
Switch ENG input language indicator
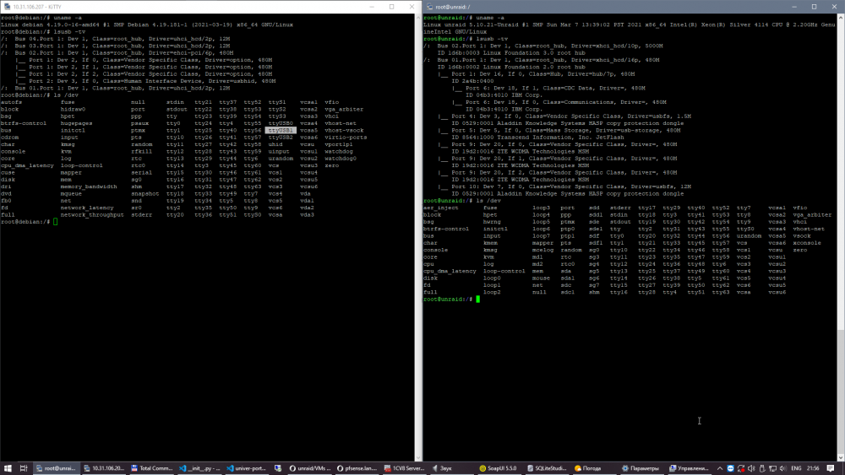click(x=796, y=468)
